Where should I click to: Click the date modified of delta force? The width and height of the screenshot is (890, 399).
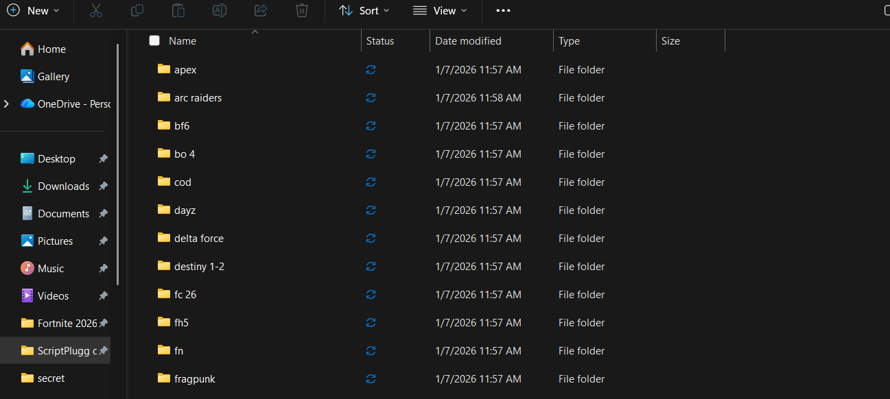coord(478,239)
